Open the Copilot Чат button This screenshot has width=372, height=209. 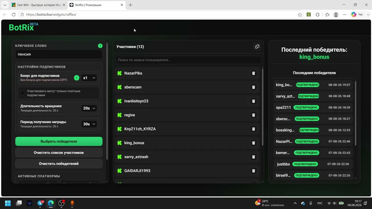click(357, 15)
